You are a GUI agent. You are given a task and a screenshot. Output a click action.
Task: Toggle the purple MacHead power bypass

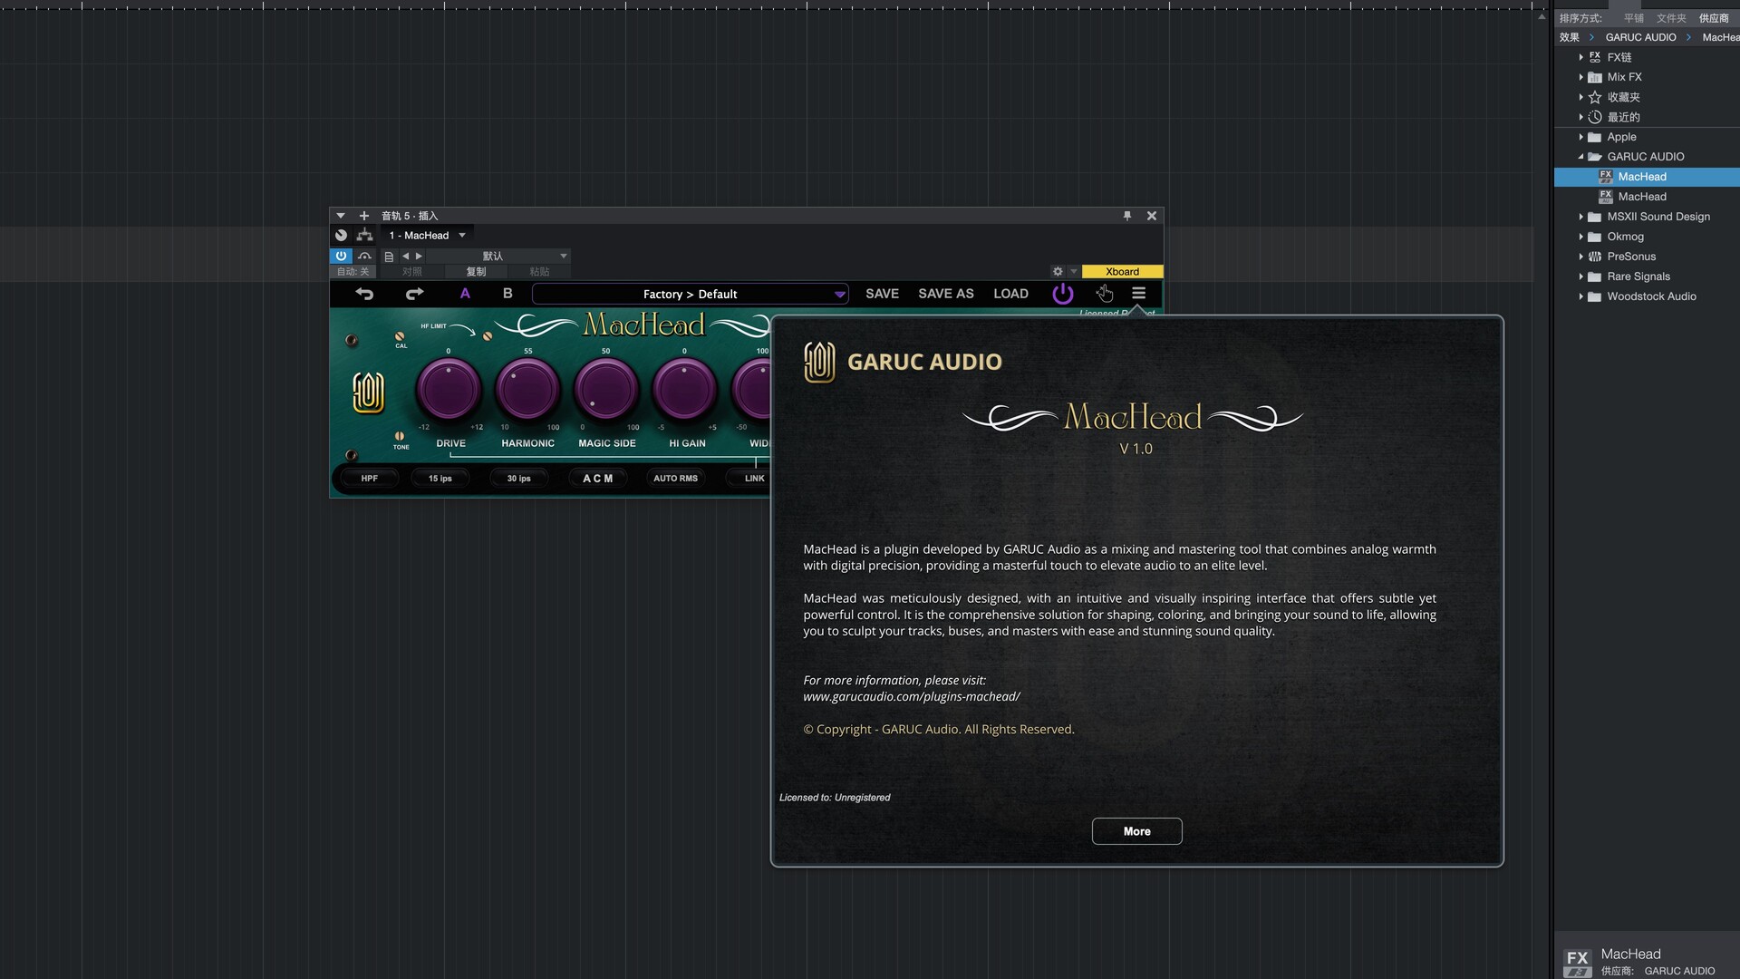click(x=1062, y=294)
